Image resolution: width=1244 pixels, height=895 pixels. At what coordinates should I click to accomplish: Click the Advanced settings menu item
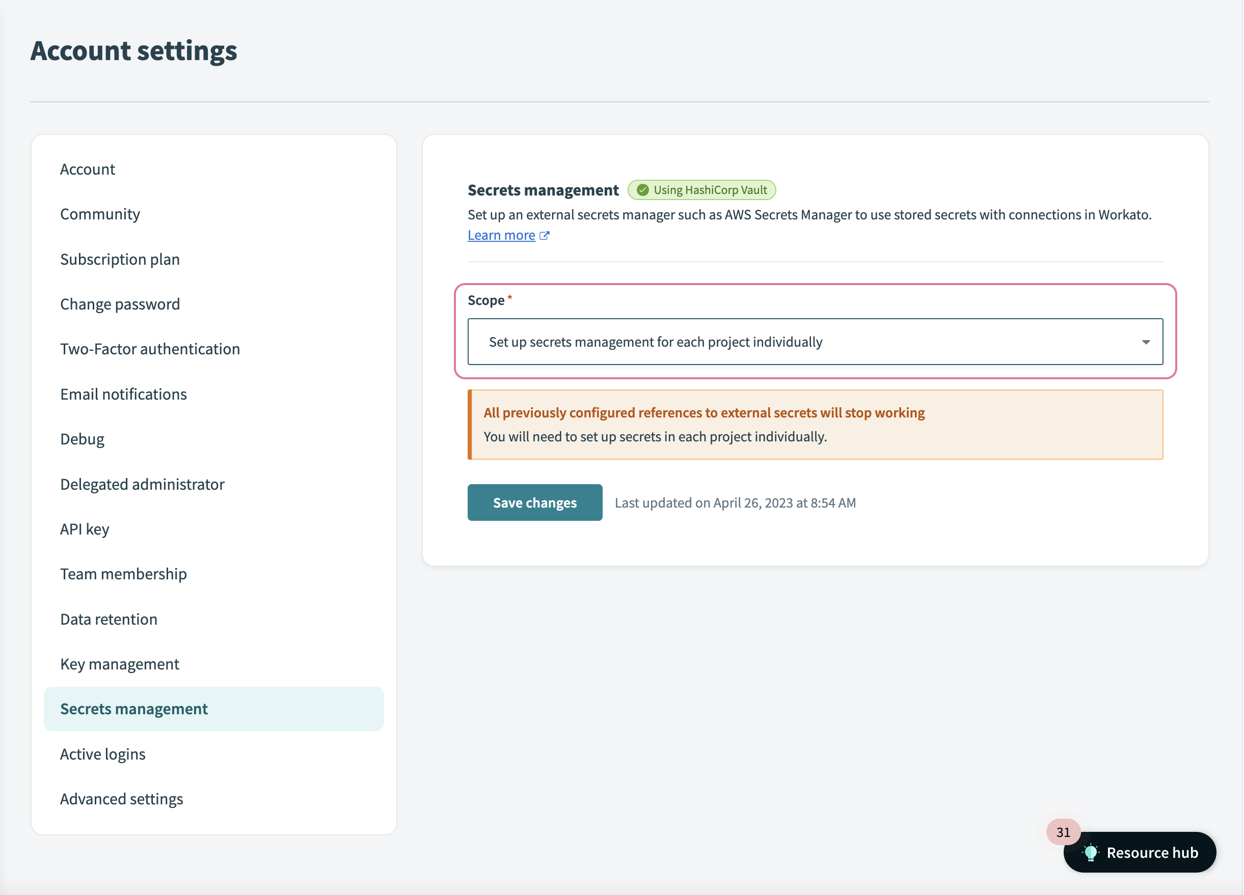point(121,798)
